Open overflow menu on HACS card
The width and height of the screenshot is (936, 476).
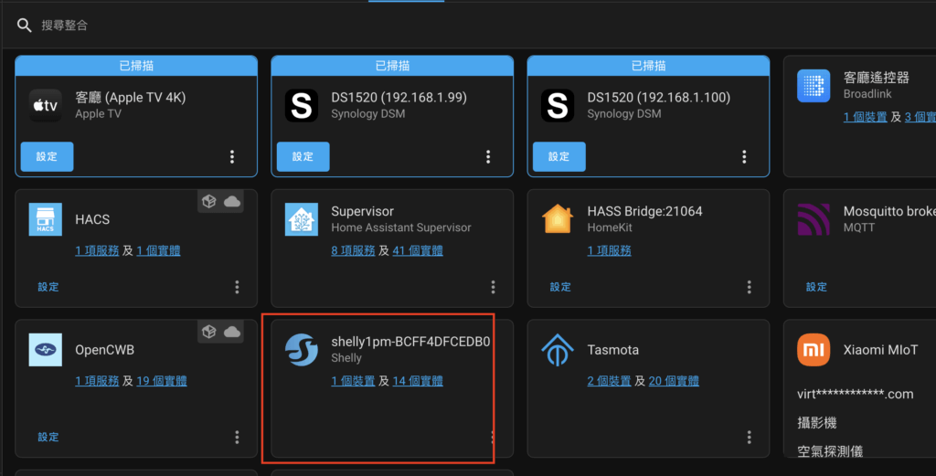[237, 288]
